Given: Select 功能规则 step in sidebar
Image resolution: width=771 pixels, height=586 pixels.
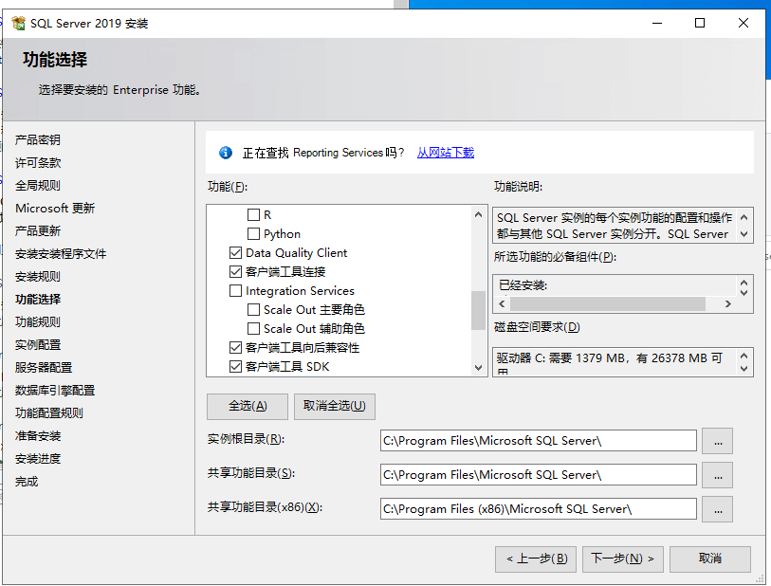Looking at the screenshot, I should (x=38, y=322).
